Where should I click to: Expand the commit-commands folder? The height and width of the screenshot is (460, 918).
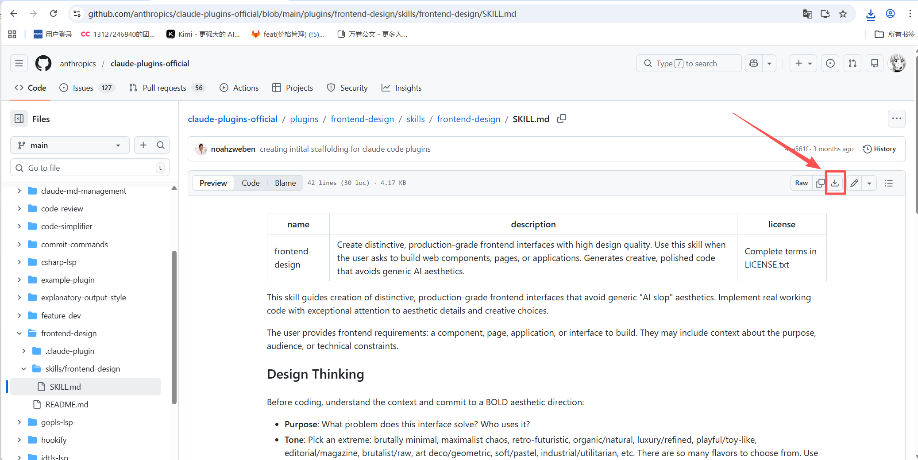point(19,244)
